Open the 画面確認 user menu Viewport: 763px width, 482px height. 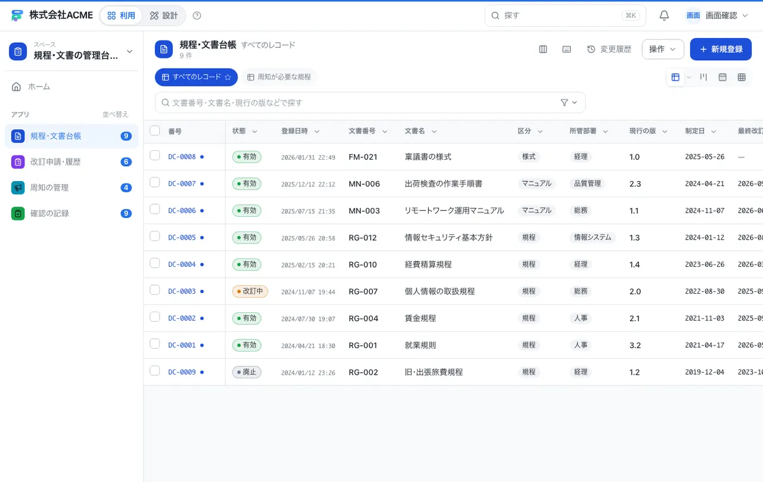(x=717, y=15)
